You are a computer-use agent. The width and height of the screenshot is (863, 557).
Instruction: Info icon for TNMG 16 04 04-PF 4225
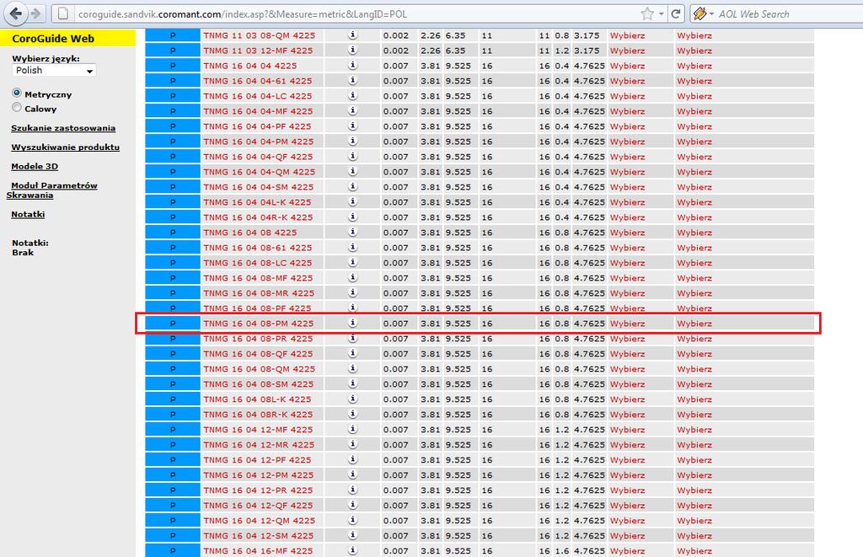(353, 126)
